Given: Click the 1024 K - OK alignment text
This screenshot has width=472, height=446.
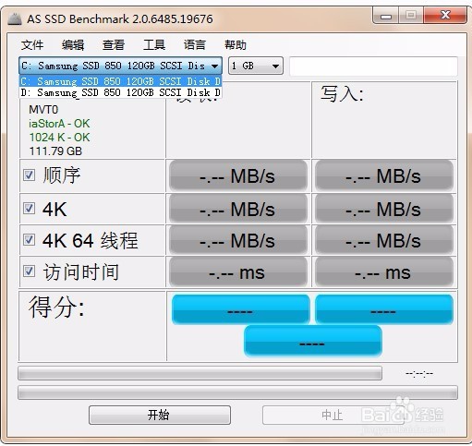Looking at the screenshot, I should [59, 138].
